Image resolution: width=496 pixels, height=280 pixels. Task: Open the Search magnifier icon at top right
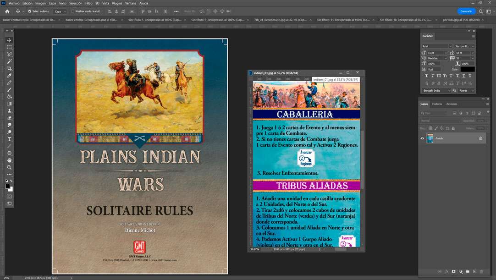(x=481, y=11)
